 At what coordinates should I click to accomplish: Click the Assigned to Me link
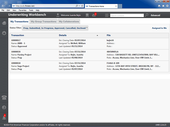coord(159,28)
